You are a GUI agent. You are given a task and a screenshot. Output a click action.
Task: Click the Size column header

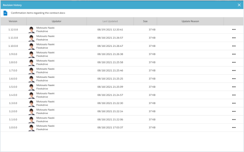145,21
